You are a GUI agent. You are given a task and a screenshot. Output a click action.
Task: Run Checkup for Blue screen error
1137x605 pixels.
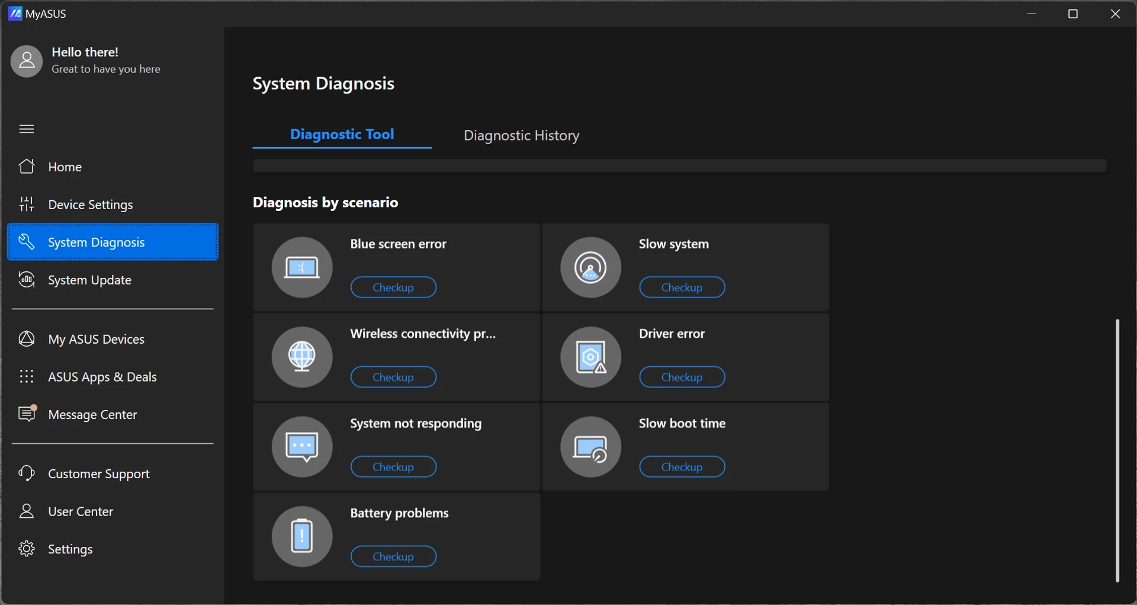[393, 287]
